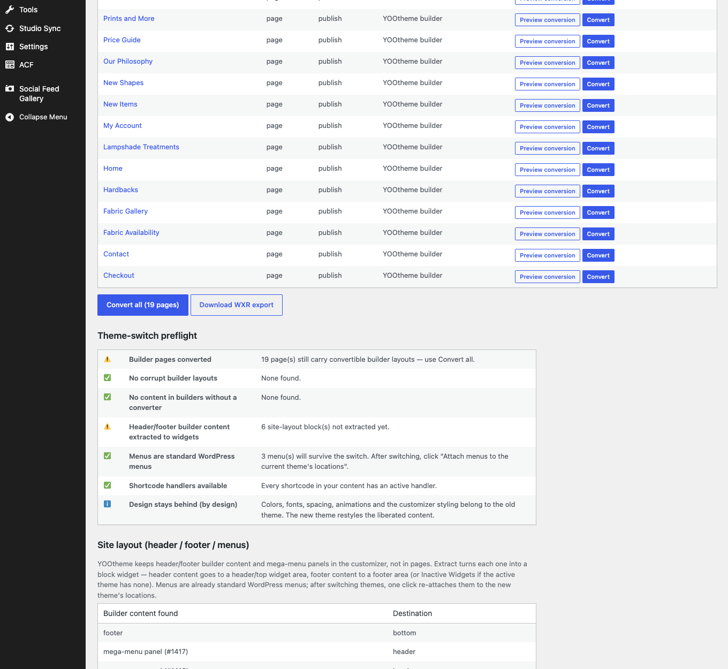Open the Tools menu item
This screenshot has height=669, width=728.
tap(43, 10)
